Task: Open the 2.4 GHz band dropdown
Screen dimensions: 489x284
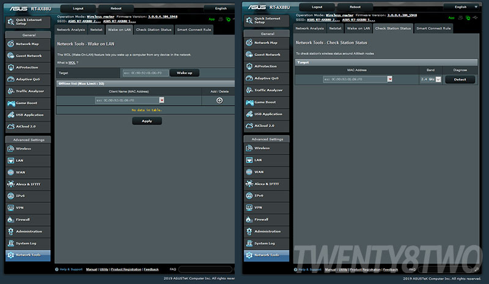Action: (x=430, y=79)
